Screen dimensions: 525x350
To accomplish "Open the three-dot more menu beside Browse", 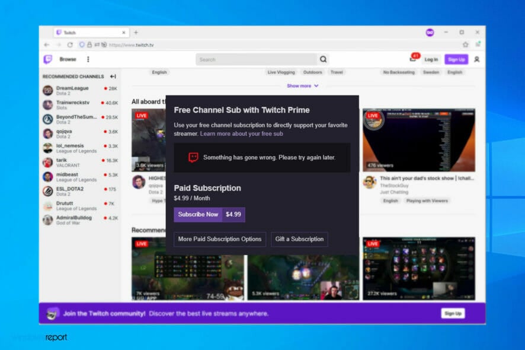I will tap(88, 59).
